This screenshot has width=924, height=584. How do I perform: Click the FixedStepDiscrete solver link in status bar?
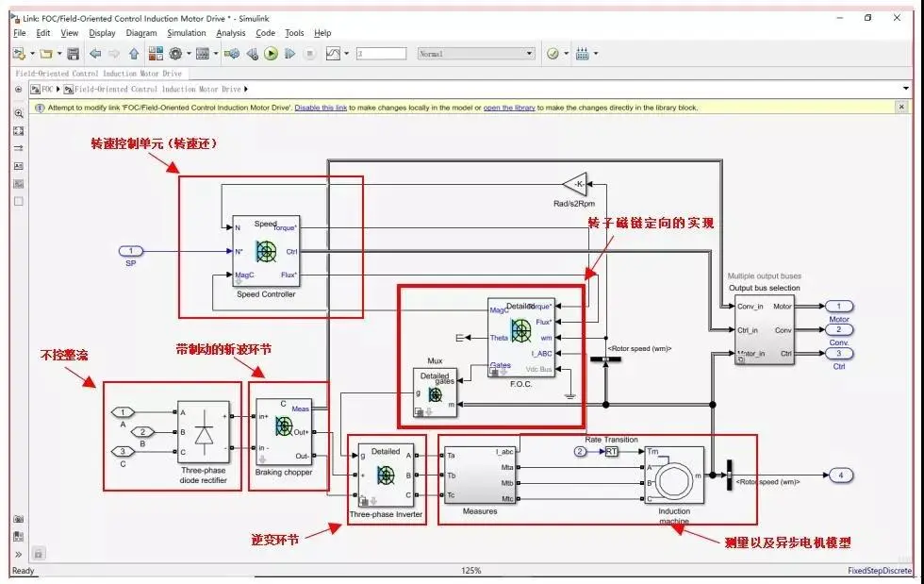879,571
